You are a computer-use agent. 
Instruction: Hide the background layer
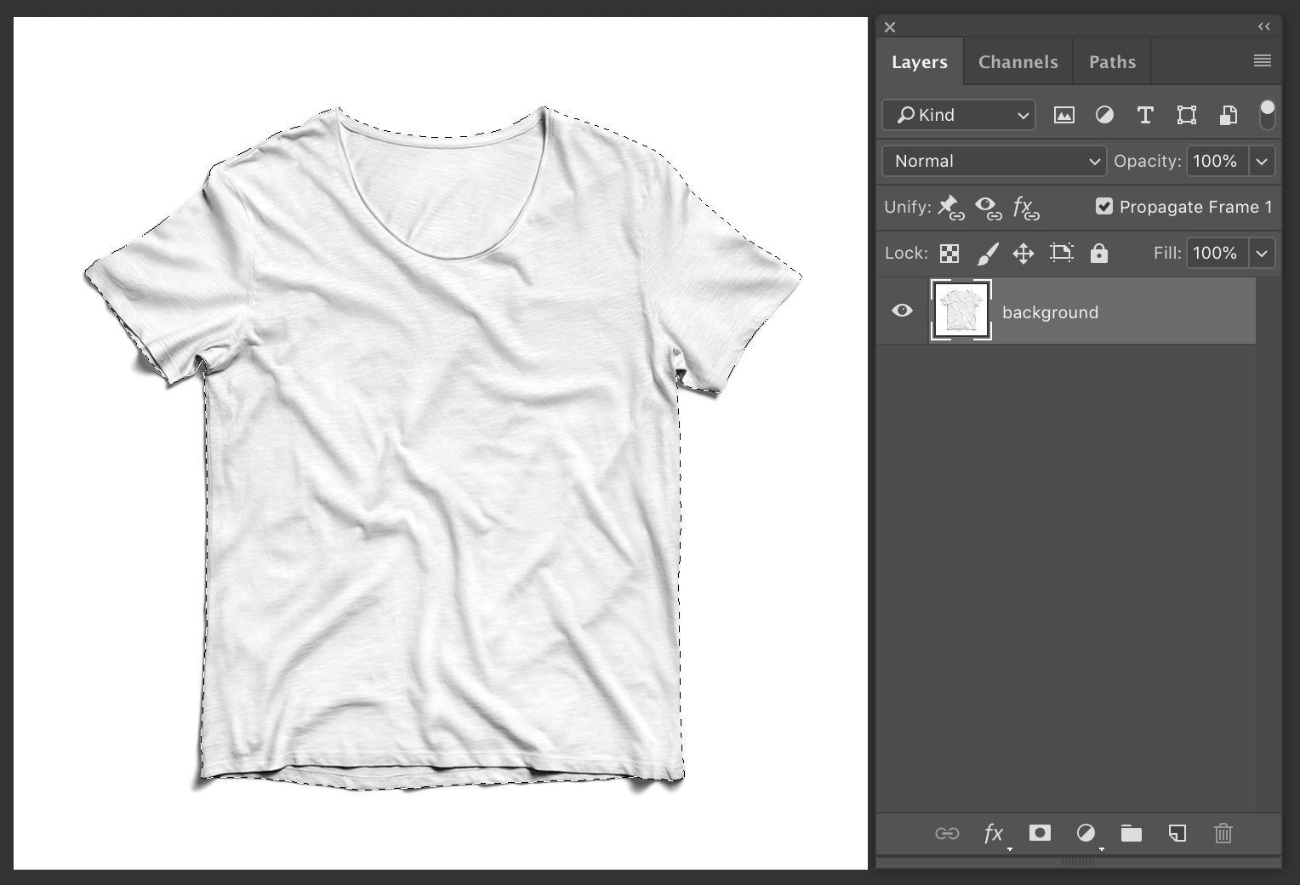coord(902,311)
